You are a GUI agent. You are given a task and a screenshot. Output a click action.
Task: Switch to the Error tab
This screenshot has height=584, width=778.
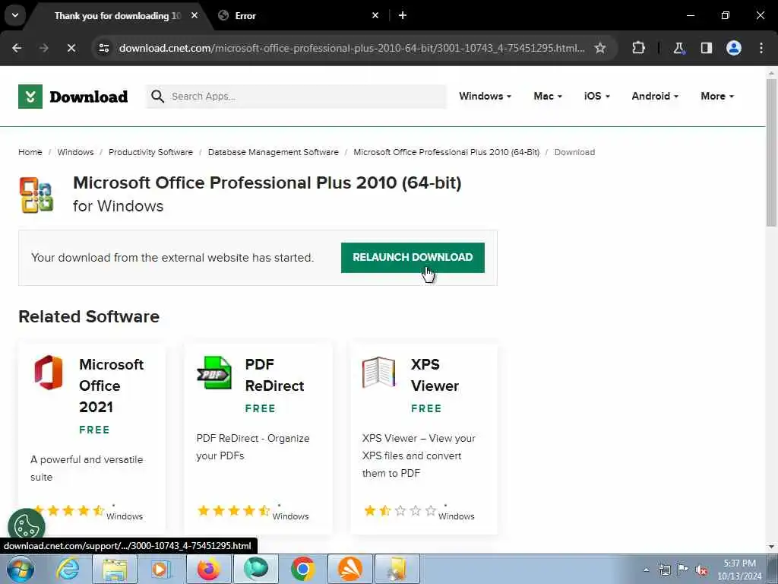(x=298, y=15)
